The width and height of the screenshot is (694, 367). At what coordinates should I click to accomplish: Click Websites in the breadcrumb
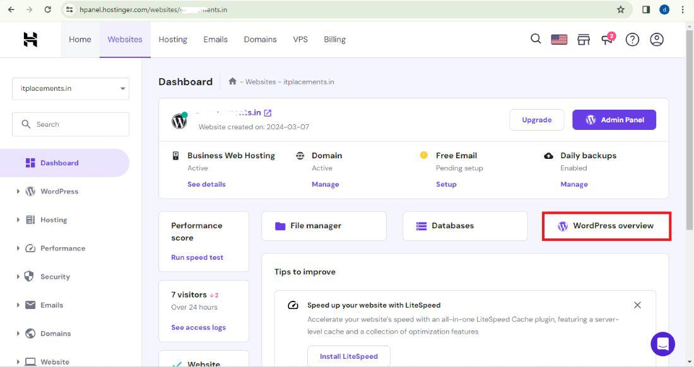(x=260, y=82)
